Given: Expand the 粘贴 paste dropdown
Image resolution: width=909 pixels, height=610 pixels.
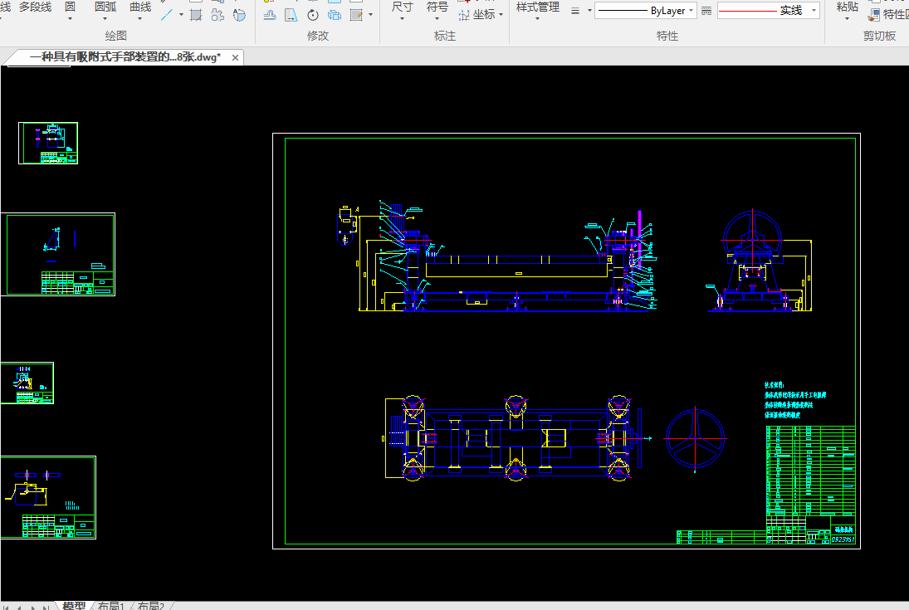Looking at the screenshot, I should [x=847, y=18].
